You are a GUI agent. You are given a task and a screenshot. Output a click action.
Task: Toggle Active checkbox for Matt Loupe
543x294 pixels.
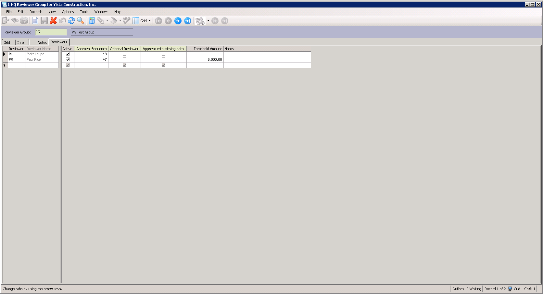click(68, 54)
